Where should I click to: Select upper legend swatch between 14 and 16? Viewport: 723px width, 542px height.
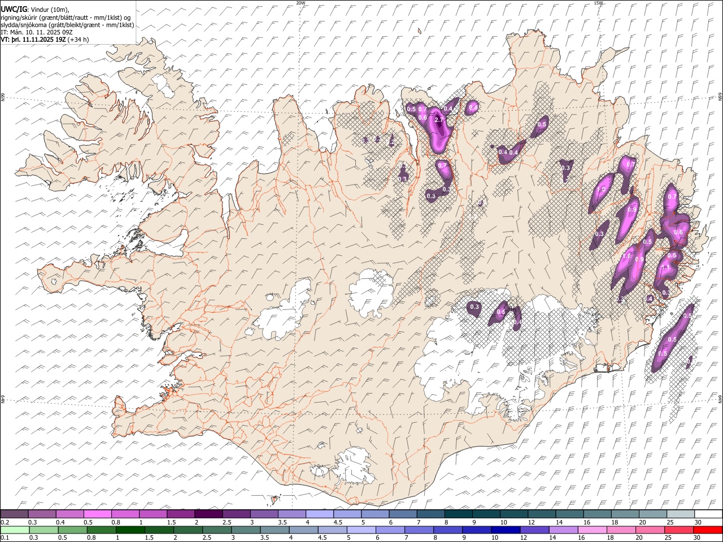pyautogui.click(x=569, y=514)
